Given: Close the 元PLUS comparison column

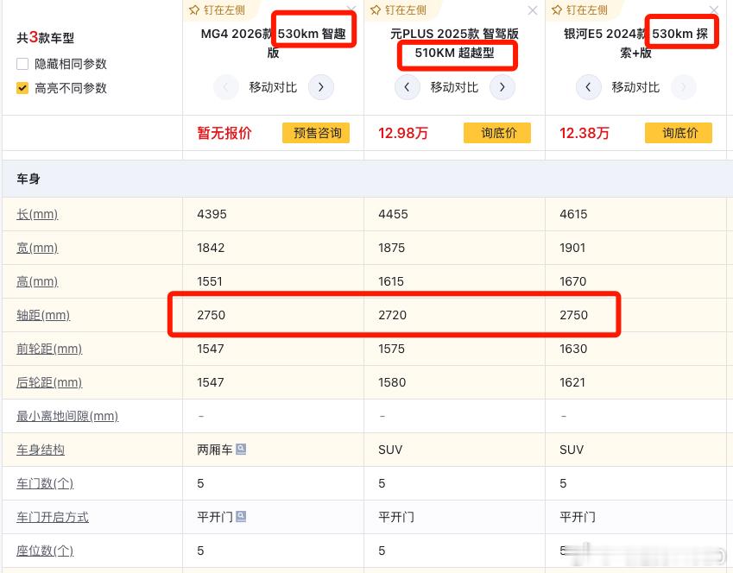Looking at the screenshot, I should (x=533, y=10).
